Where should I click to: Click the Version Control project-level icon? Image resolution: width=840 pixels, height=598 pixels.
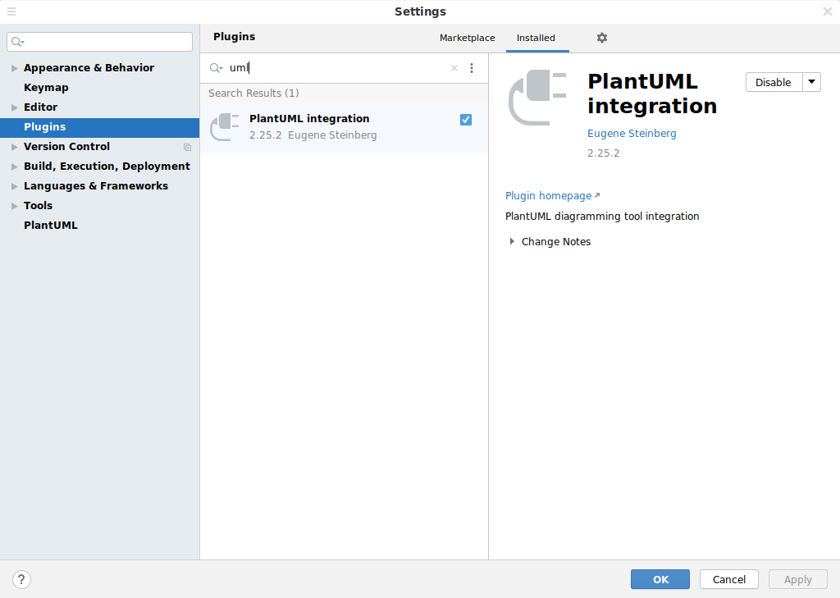188,147
